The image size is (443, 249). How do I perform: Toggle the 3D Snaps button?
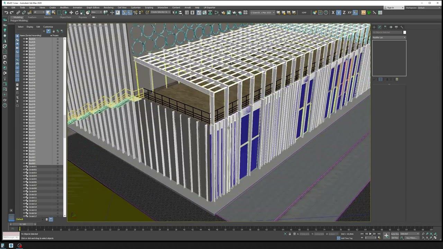point(124,12)
